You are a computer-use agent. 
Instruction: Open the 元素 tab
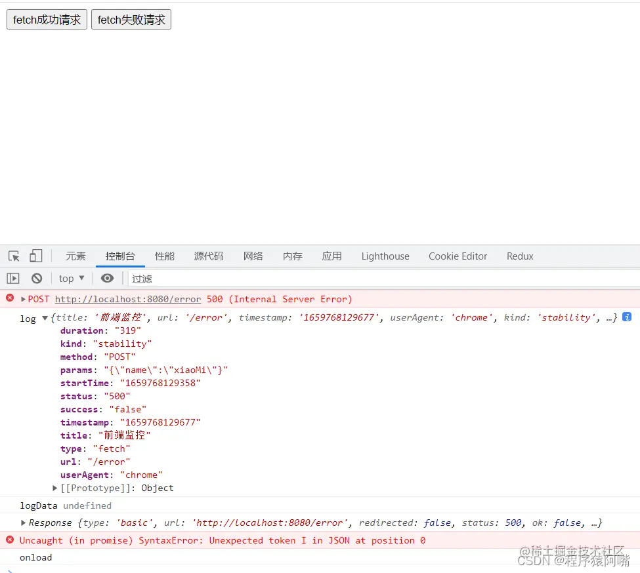[75, 256]
